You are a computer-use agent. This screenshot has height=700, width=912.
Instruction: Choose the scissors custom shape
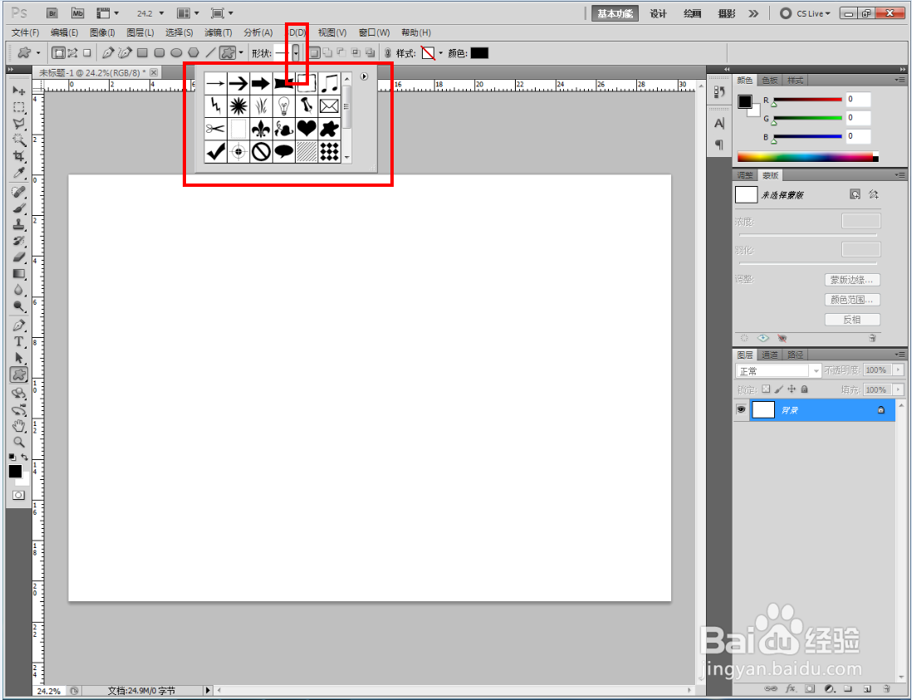[215, 129]
